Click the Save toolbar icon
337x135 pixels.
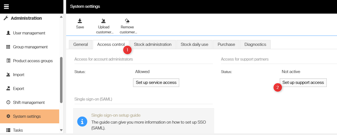(x=80, y=21)
